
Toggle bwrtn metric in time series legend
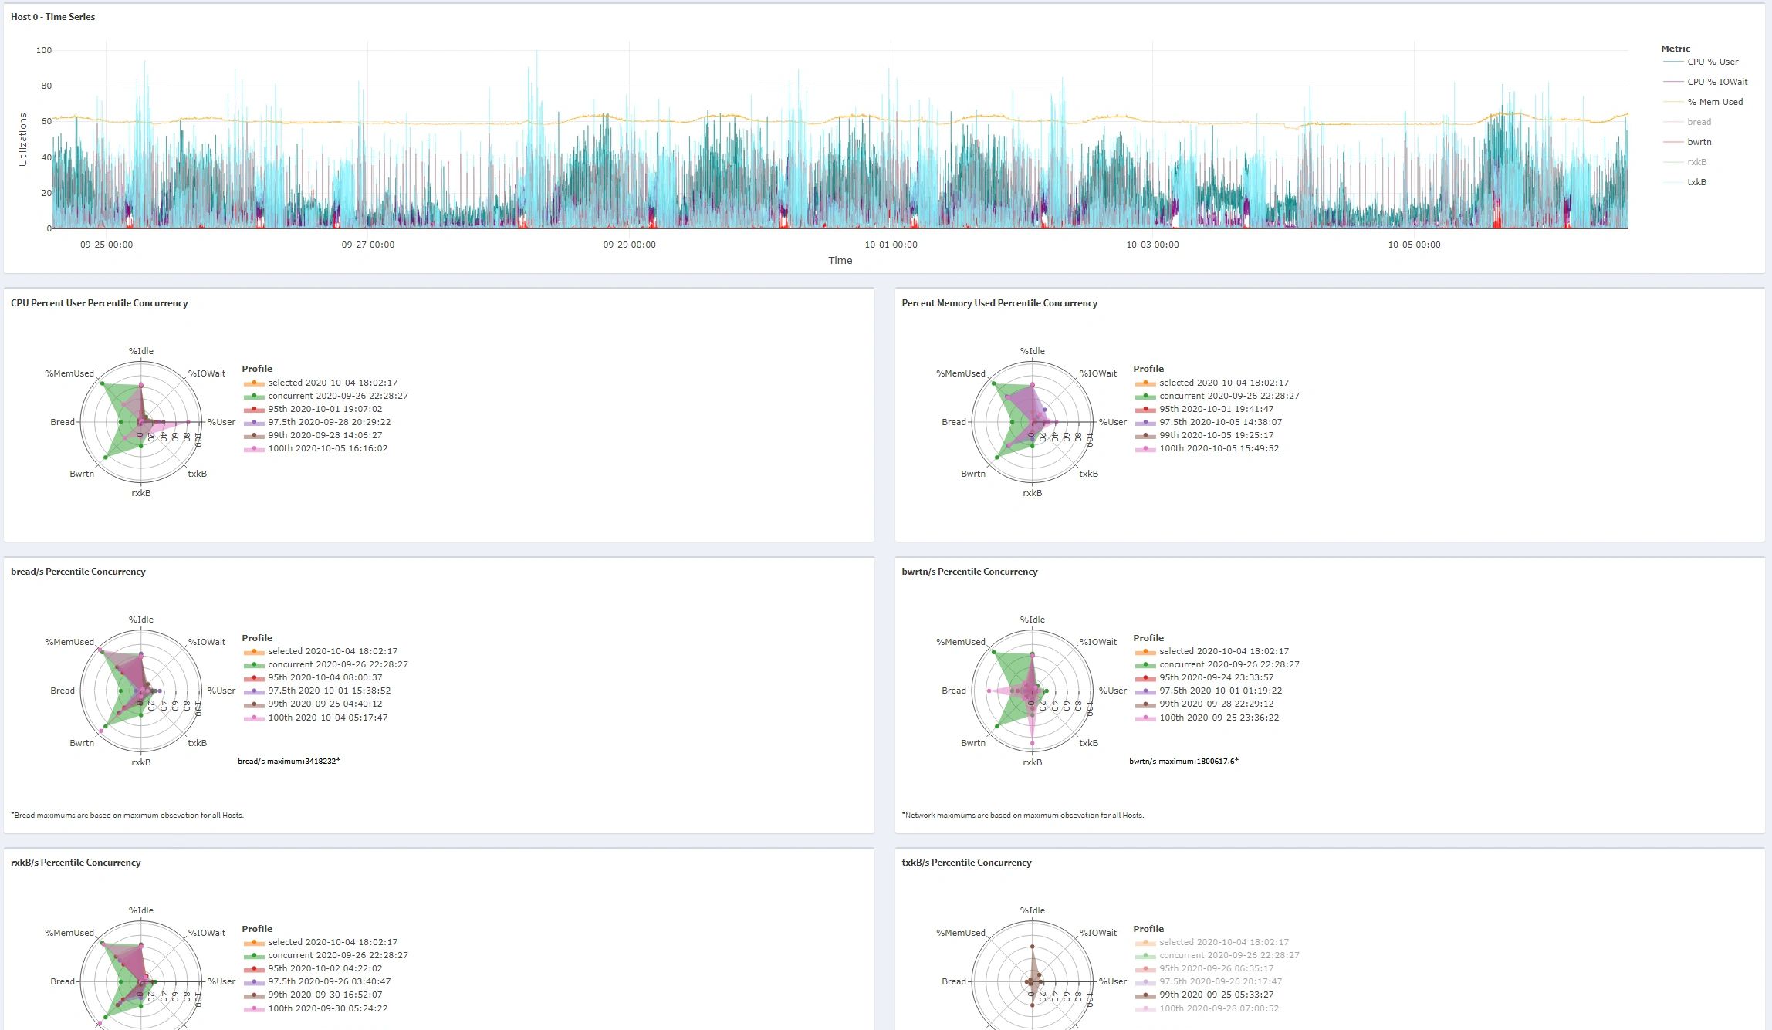pos(1687,142)
